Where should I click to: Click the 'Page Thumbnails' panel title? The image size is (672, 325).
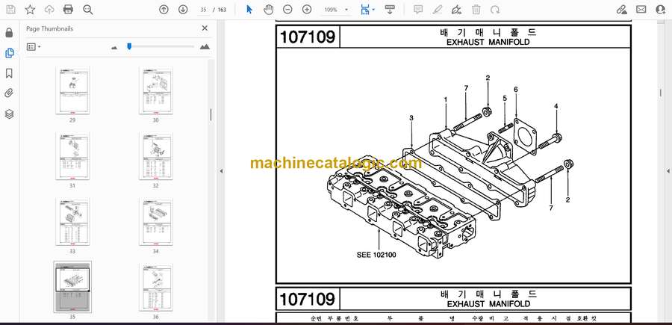[x=50, y=28]
